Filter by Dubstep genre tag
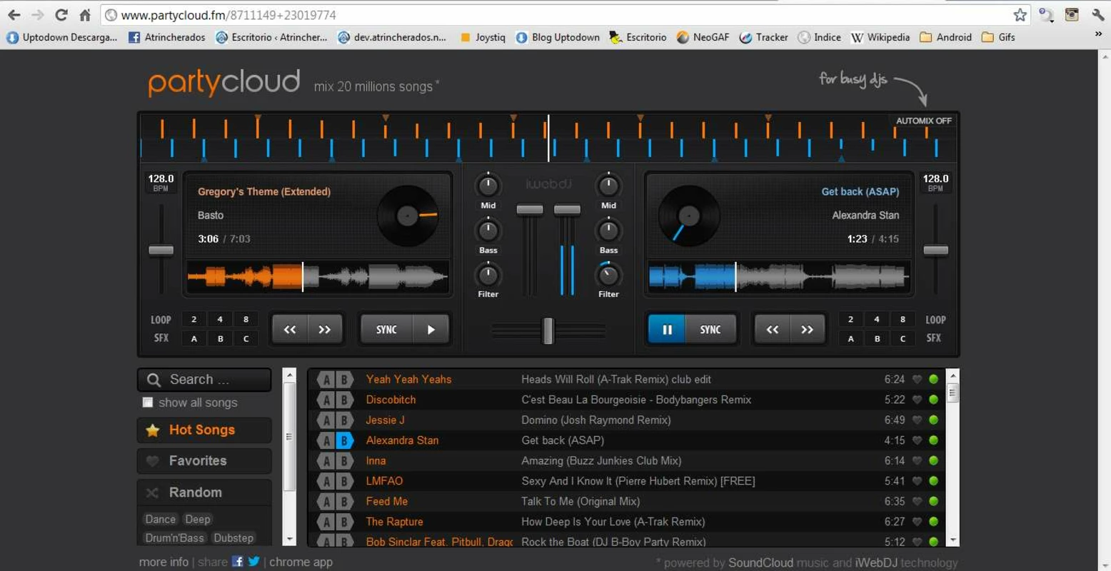The height and width of the screenshot is (571, 1111). click(x=233, y=537)
